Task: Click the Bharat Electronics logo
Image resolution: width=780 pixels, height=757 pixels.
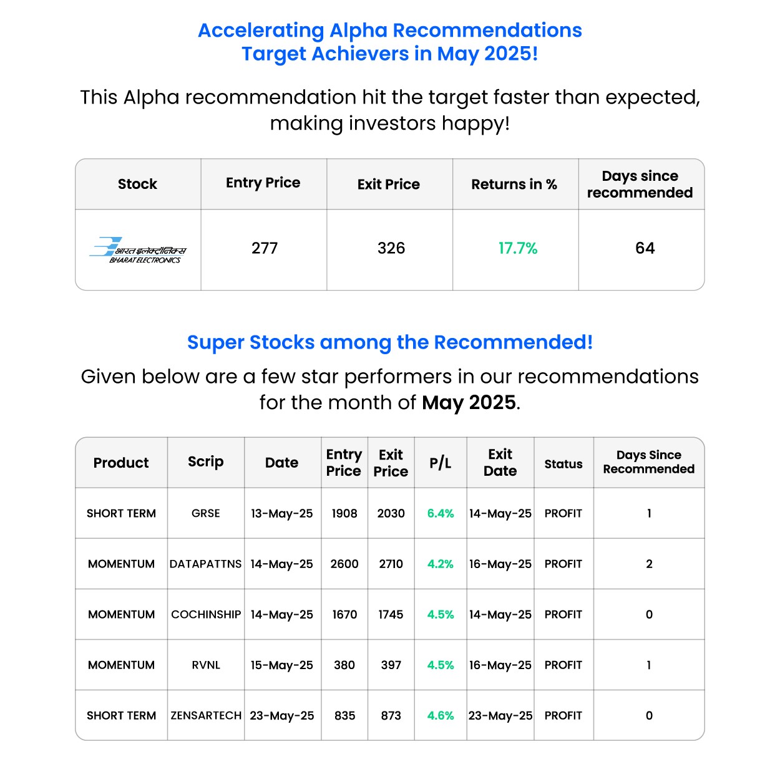Action: [138, 250]
